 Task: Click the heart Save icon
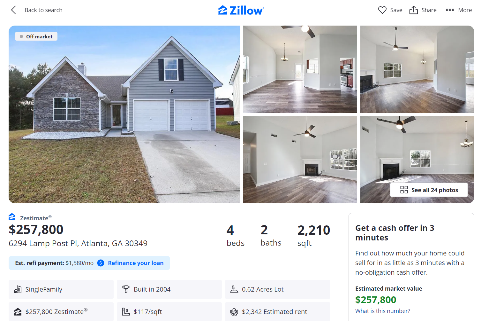click(x=382, y=10)
